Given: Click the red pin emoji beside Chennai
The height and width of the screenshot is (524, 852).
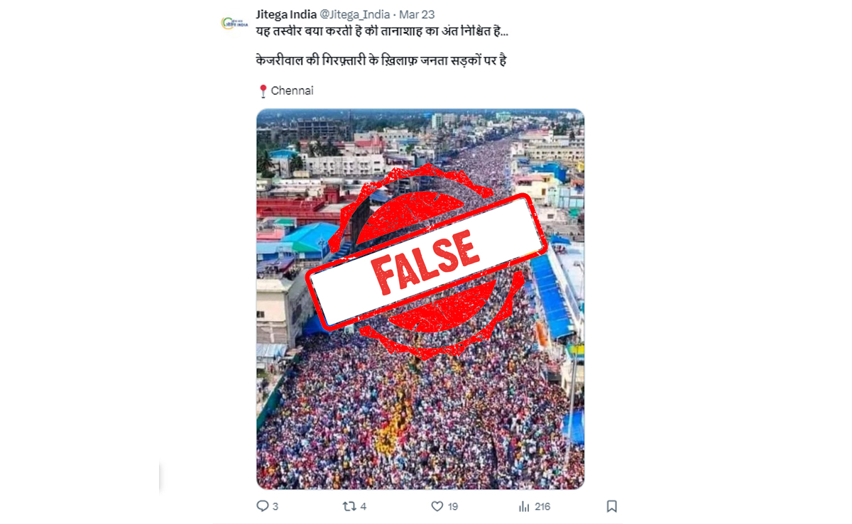Looking at the screenshot, I should point(263,91).
